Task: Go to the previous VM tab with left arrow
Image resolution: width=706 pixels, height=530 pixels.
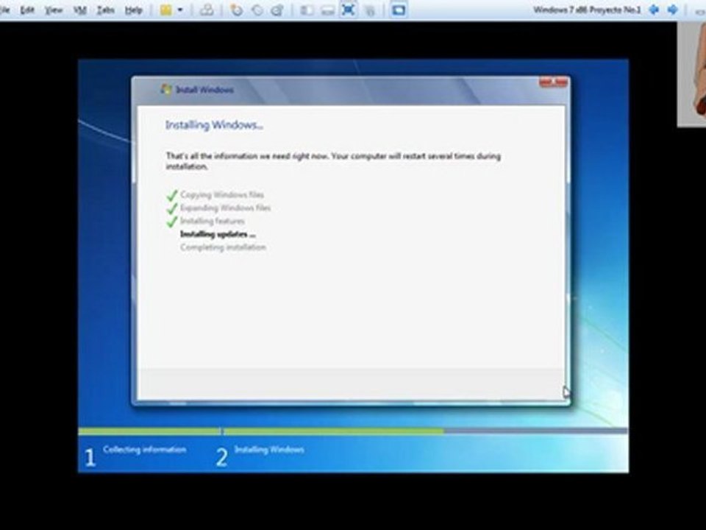Action: tap(654, 10)
